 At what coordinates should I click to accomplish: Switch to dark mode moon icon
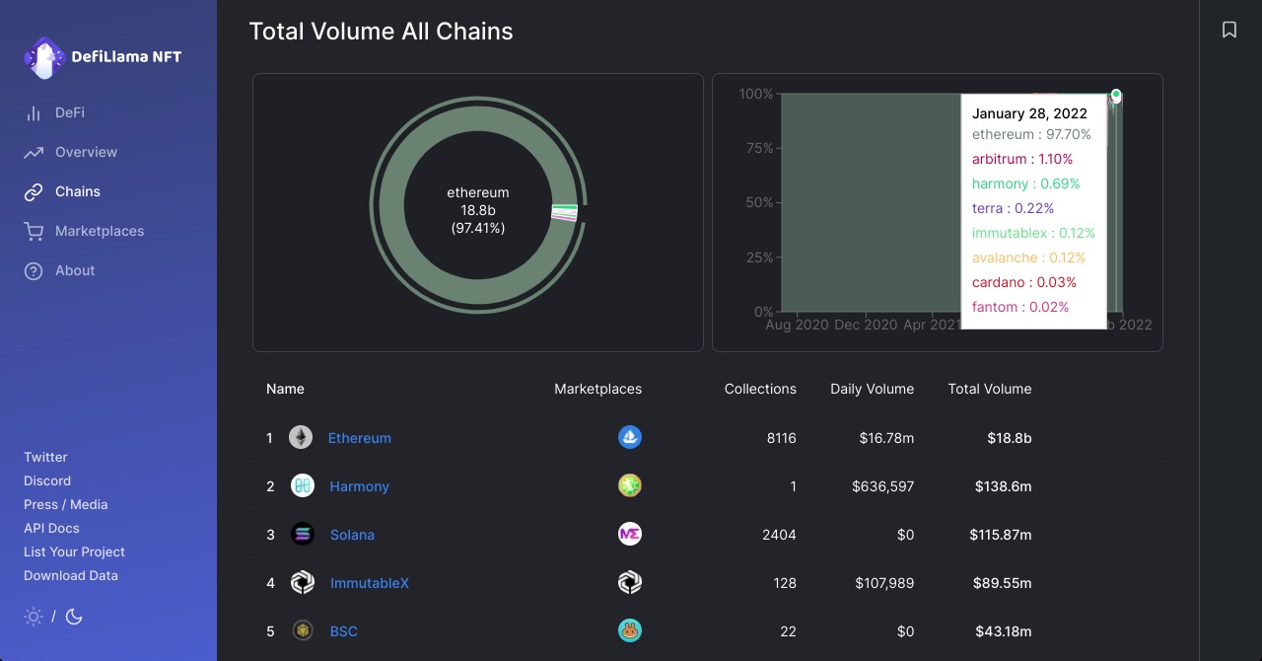pos(74,617)
